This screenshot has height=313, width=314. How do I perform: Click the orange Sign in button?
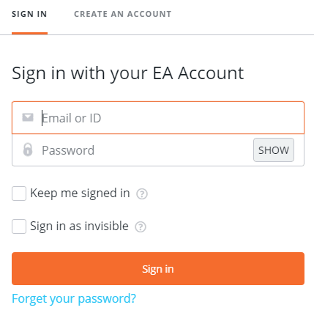pyautogui.click(x=158, y=268)
